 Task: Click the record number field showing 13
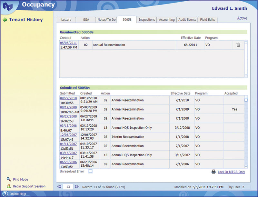point(68,187)
